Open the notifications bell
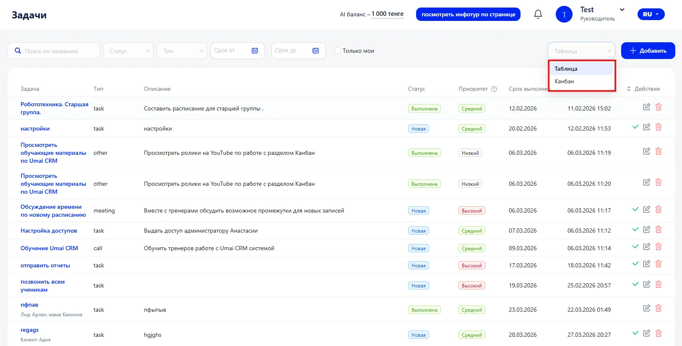The width and height of the screenshot is (682, 346). (538, 14)
